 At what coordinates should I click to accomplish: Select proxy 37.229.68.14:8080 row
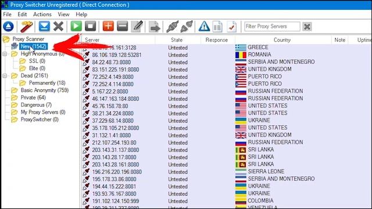(x=227, y=121)
